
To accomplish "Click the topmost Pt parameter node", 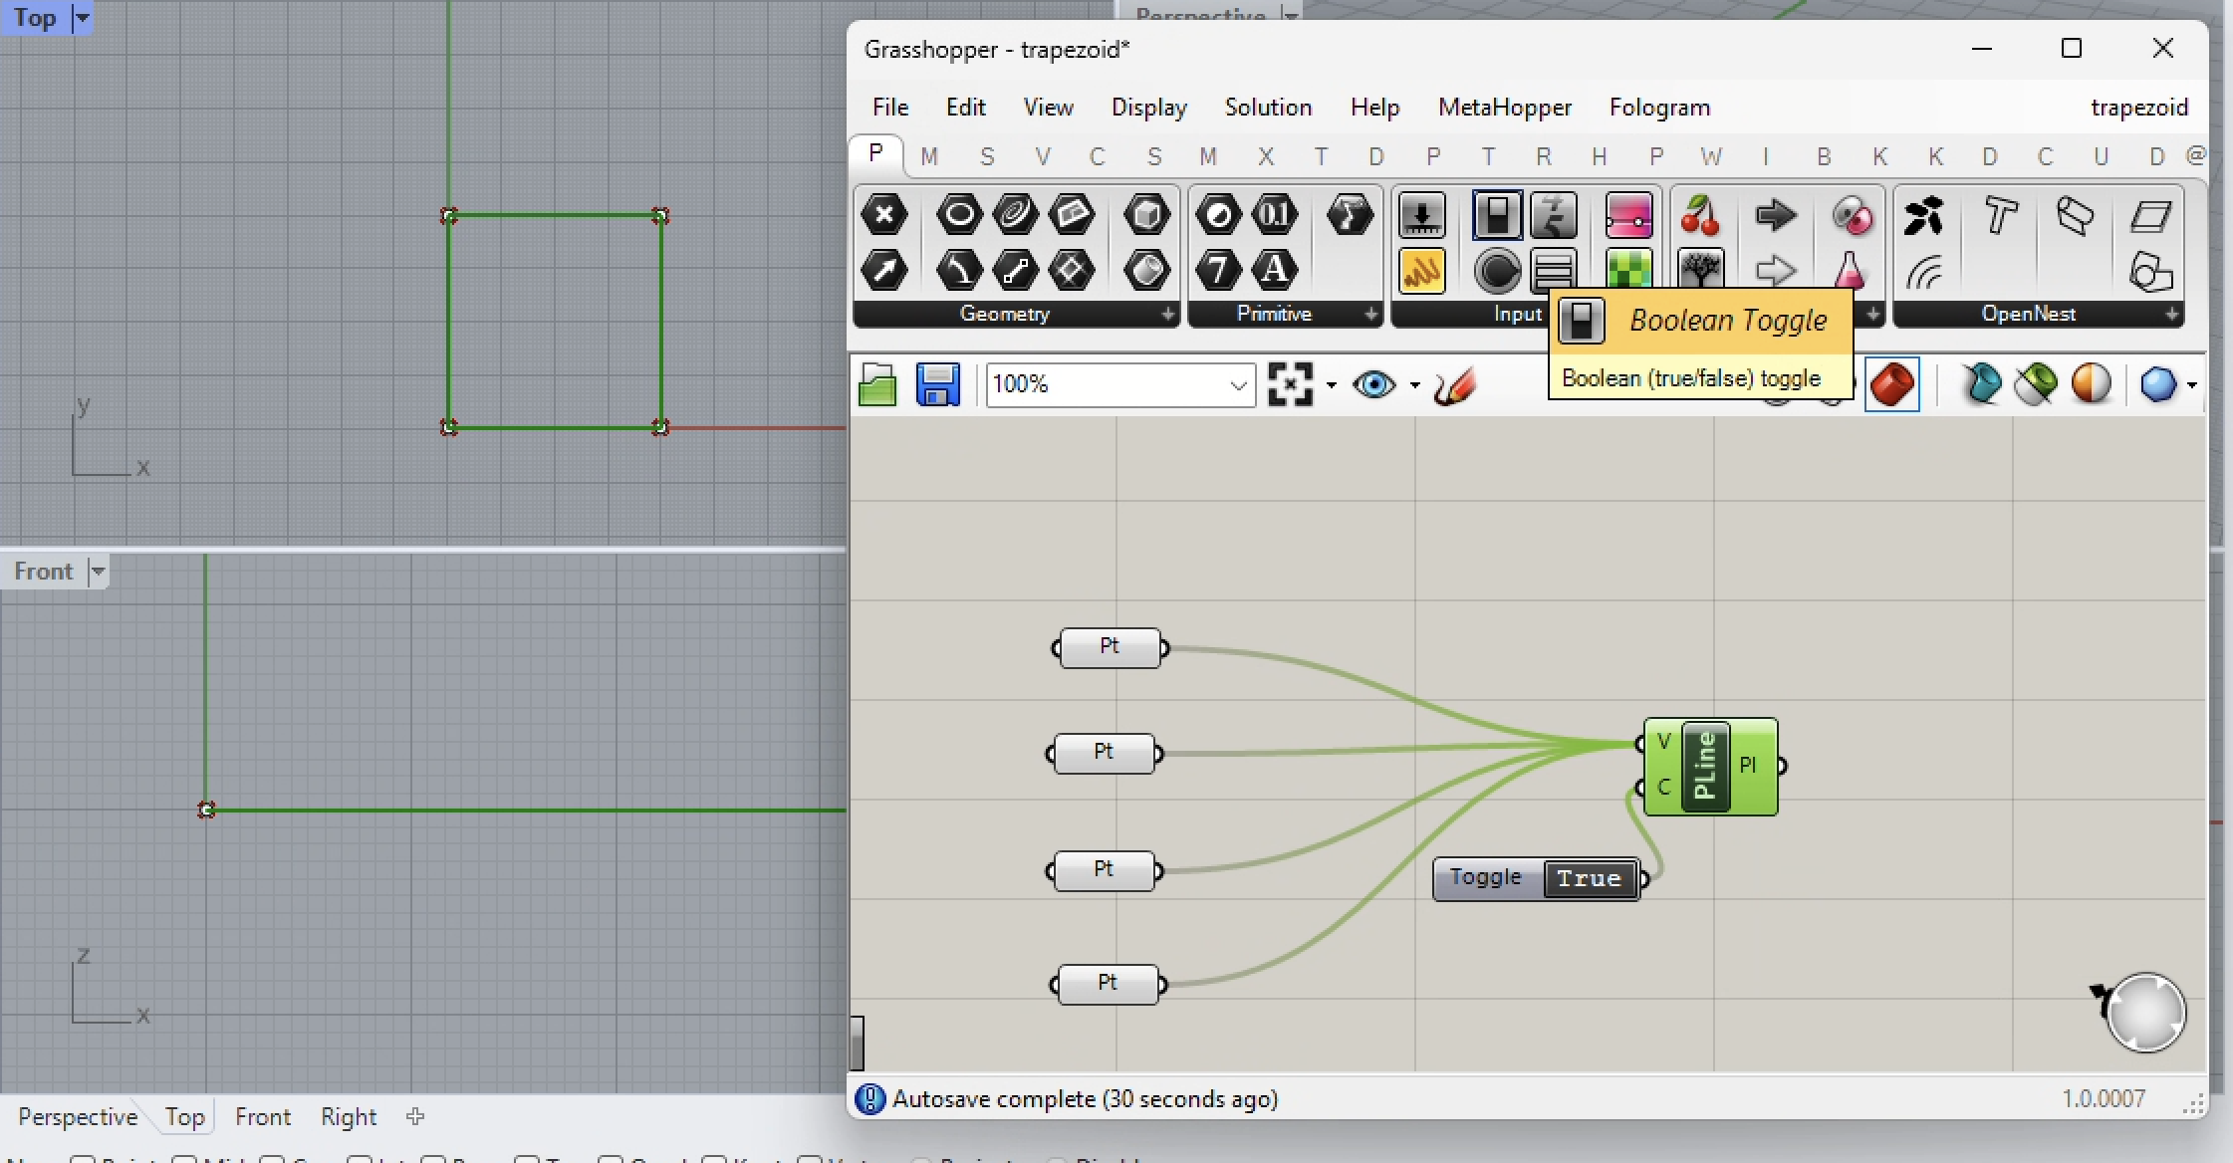I will [x=1110, y=647].
